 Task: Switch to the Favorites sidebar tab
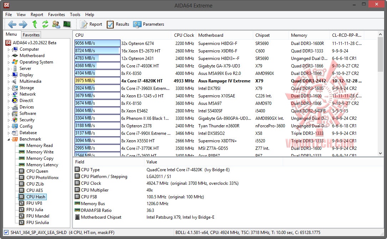pos(31,35)
